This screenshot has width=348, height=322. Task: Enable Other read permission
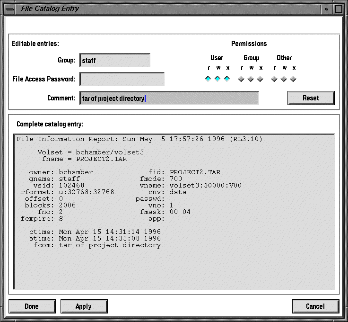274,79
